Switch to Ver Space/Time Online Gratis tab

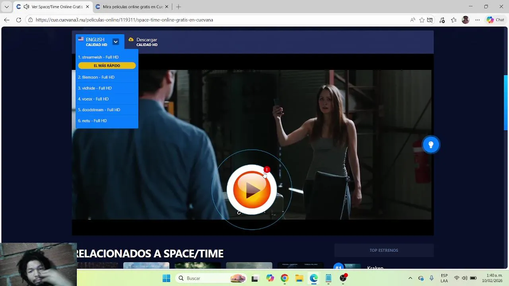(x=52, y=7)
